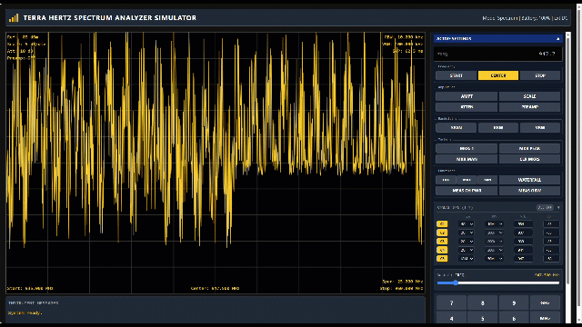This screenshot has width=582, height=327.
Task: Select the VBW bandwidth button
Action: 540,128
